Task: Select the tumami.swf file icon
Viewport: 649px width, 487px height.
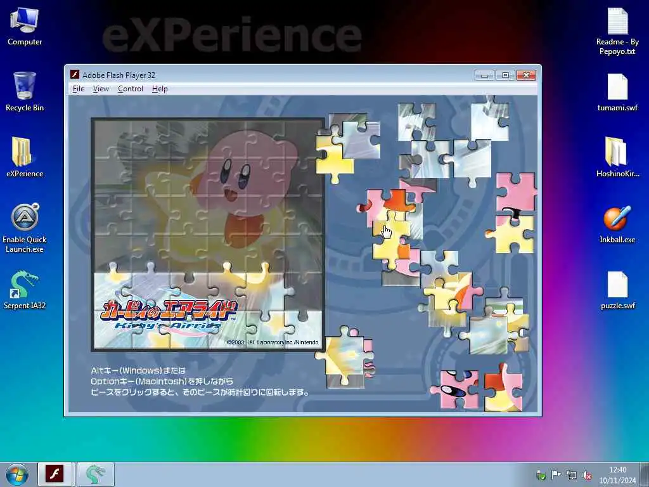Action: pos(617,93)
